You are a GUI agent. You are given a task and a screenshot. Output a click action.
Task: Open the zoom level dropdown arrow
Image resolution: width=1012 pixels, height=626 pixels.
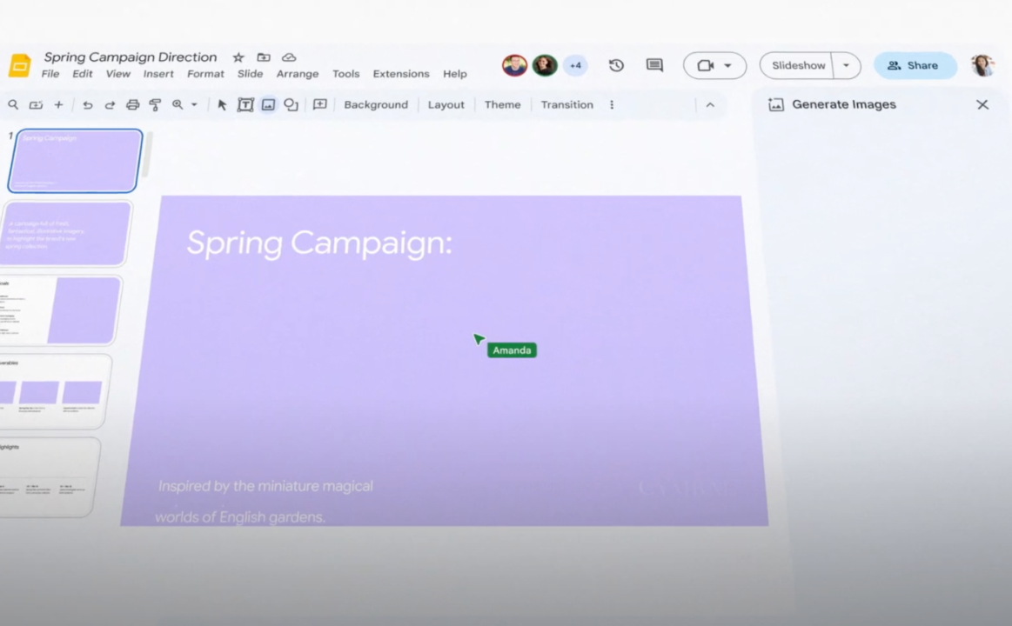tap(194, 105)
